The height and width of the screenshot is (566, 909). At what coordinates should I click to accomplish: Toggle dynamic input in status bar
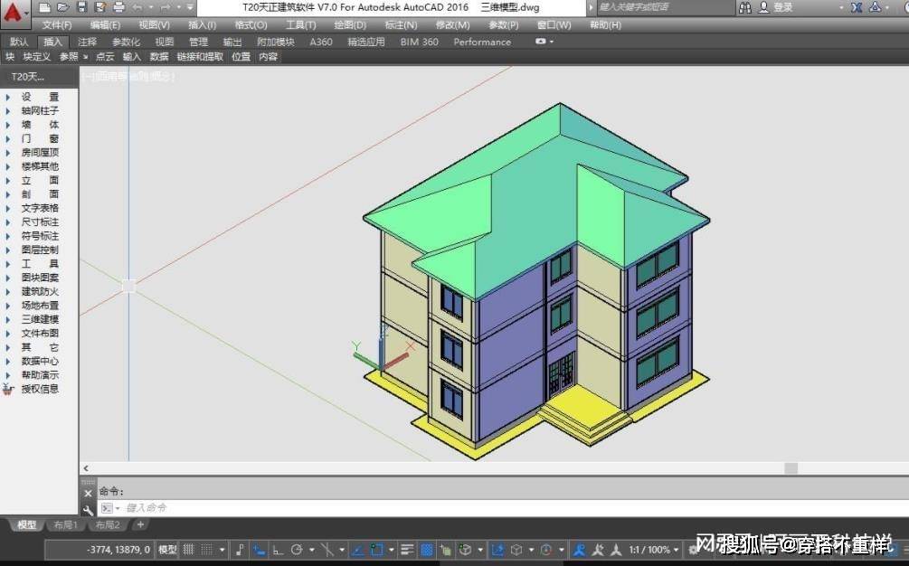[260, 550]
